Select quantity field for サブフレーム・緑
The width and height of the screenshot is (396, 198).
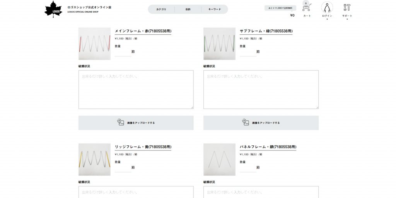tap(248, 53)
